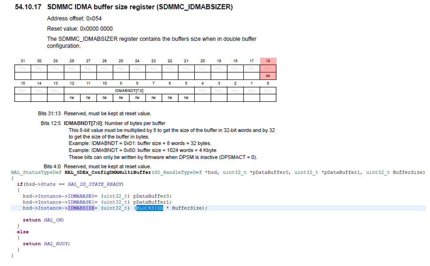This screenshot has width=430, height=266.
Task: Select the rw cell under bit 5
Action: (187, 98)
